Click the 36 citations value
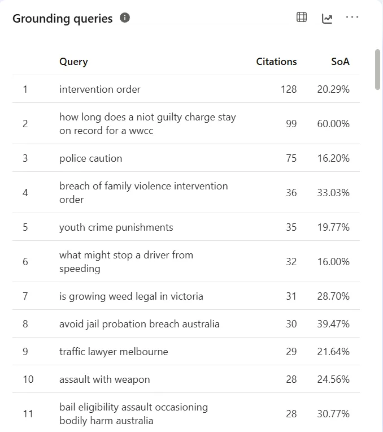The image size is (383, 432). click(291, 193)
